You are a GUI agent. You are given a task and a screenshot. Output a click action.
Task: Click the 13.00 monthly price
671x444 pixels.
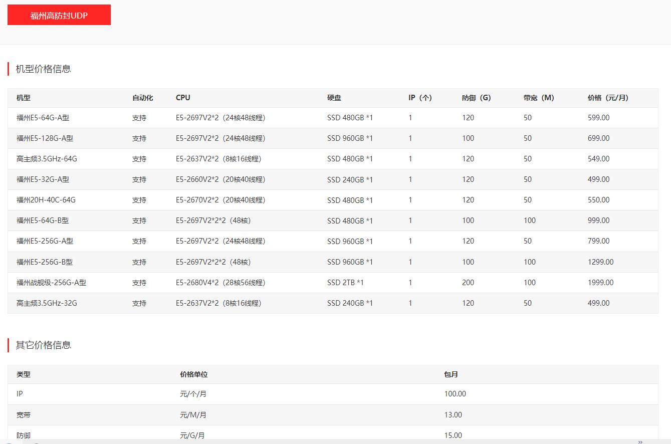pyautogui.click(x=453, y=415)
